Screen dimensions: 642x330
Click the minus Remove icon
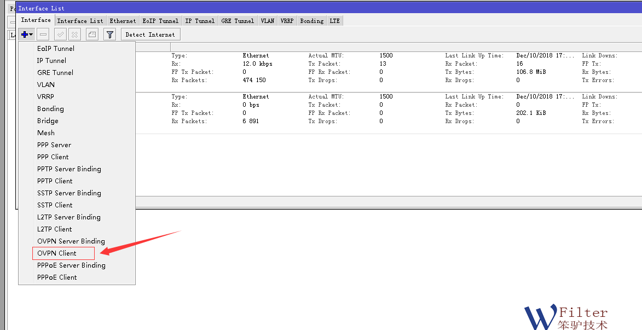pyautogui.click(x=44, y=34)
